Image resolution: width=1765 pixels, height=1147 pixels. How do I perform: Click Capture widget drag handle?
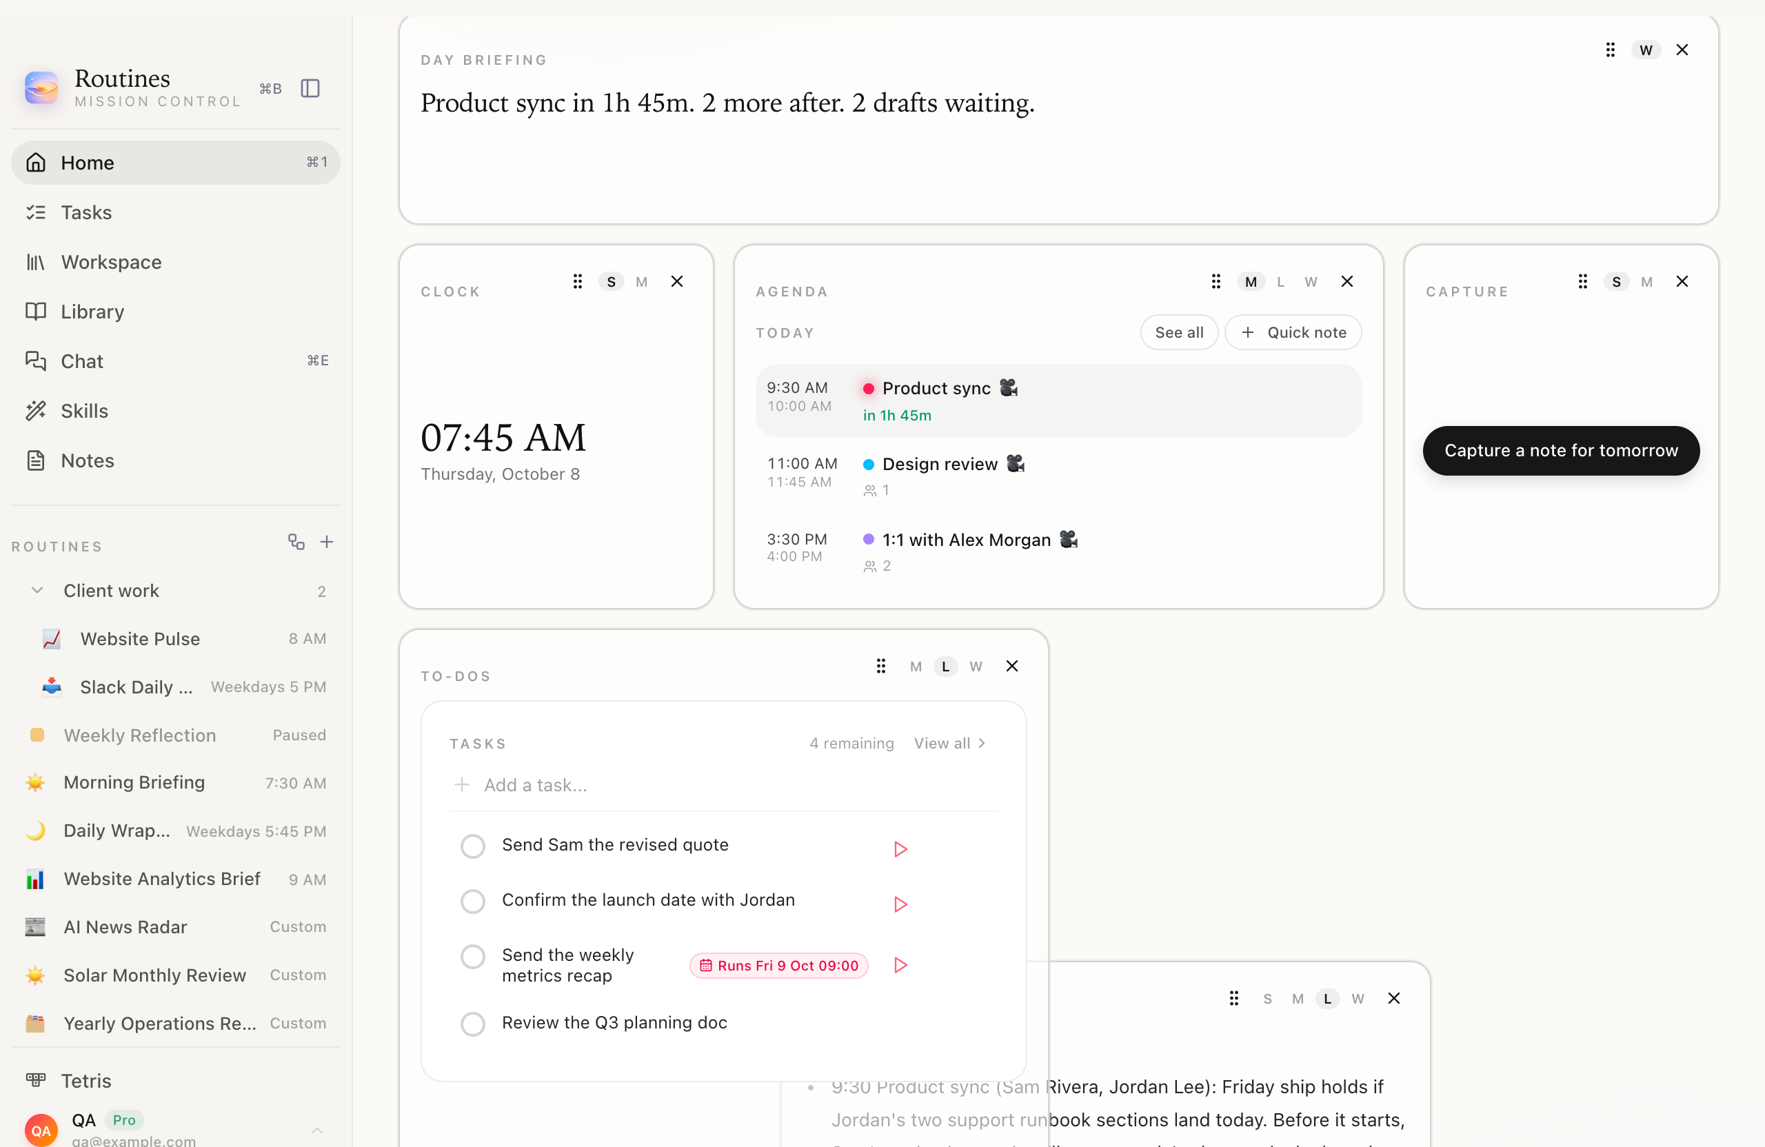click(1582, 282)
